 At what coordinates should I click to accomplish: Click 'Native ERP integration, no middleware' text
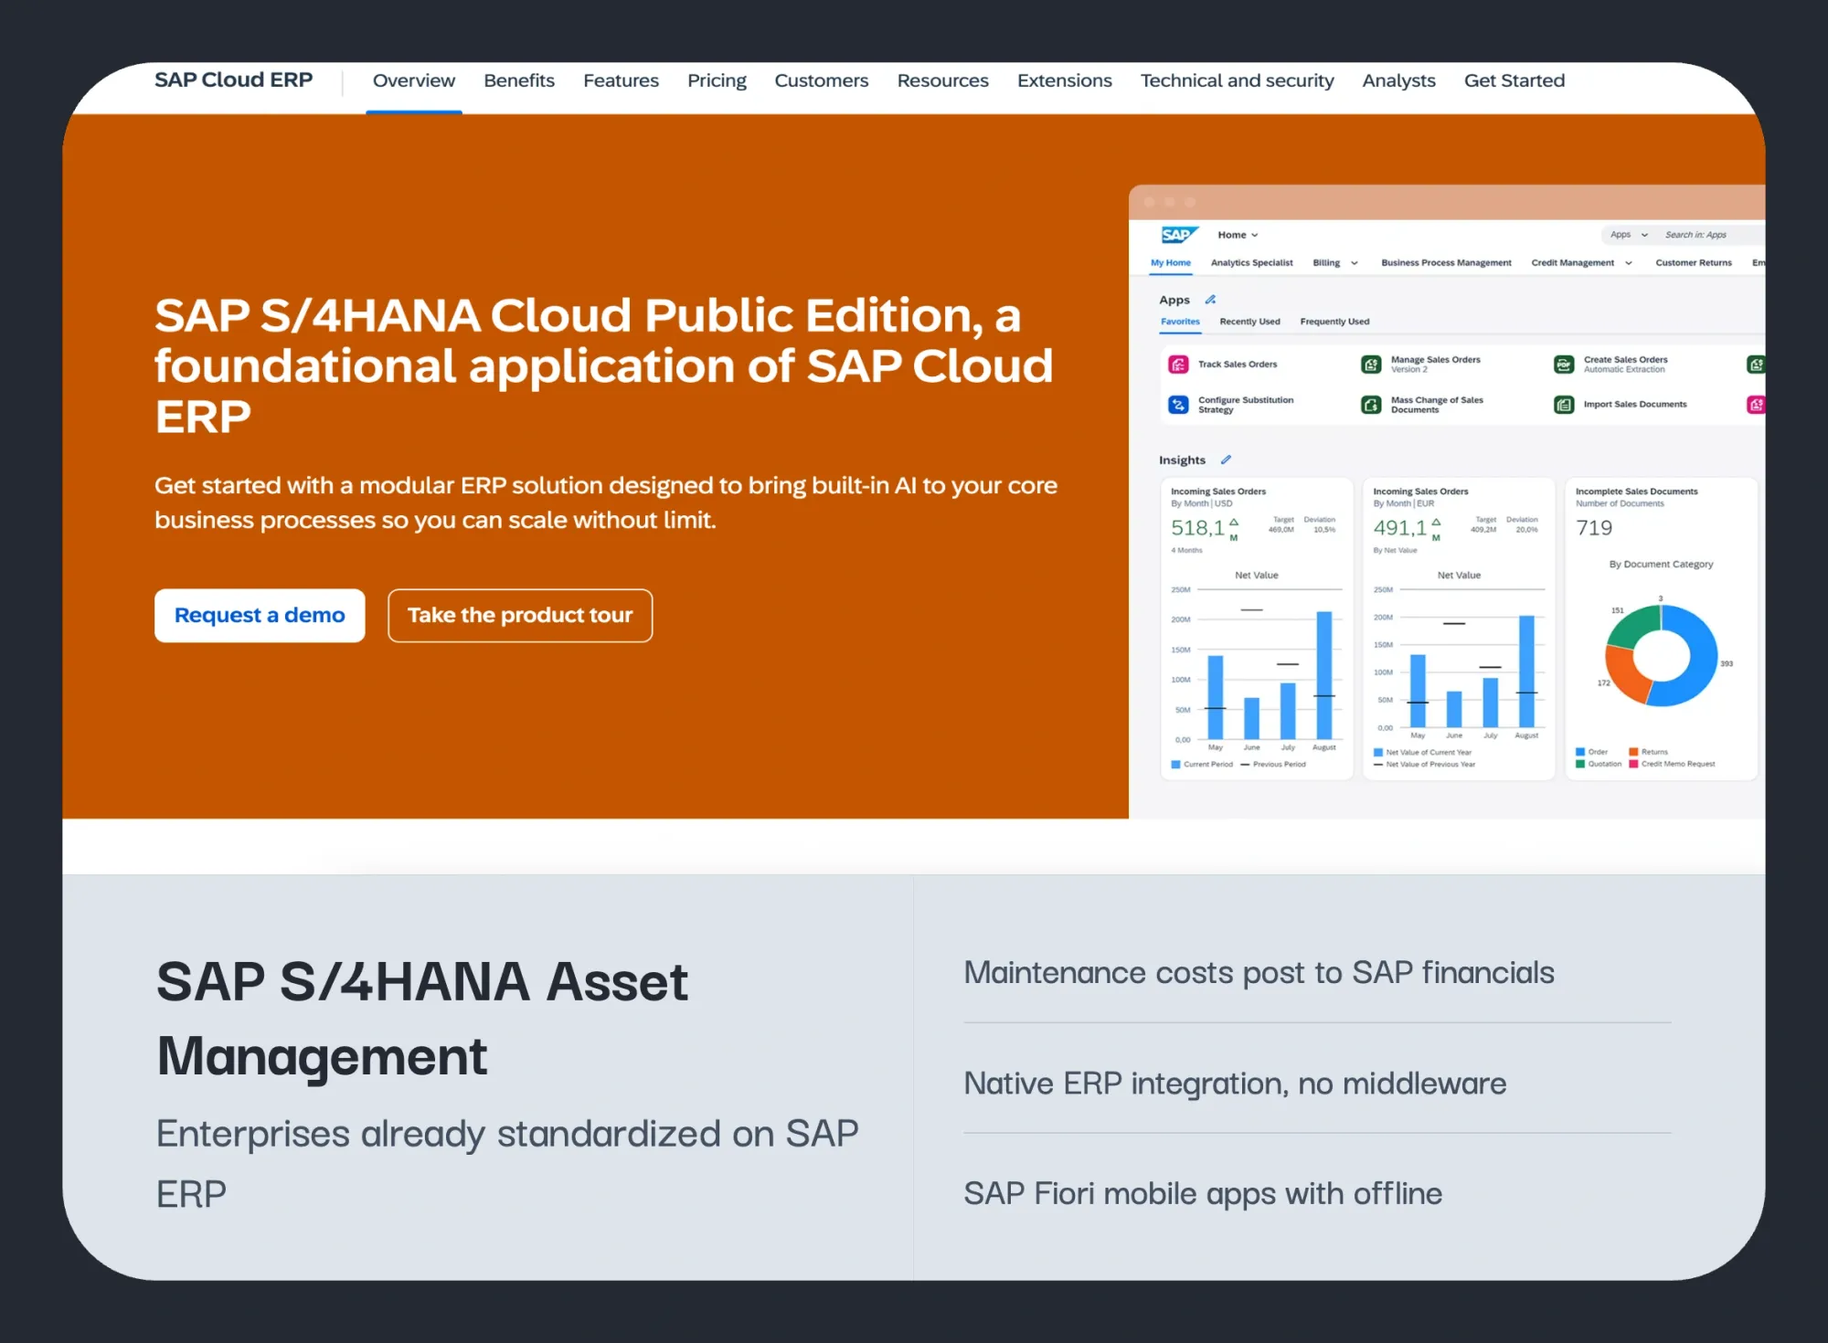pyautogui.click(x=1235, y=1084)
